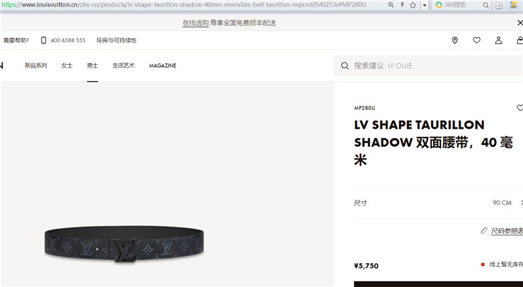Add MP280U product to wishlist heart
Image resolution: width=523 pixels, height=287 pixels.
(520, 108)
